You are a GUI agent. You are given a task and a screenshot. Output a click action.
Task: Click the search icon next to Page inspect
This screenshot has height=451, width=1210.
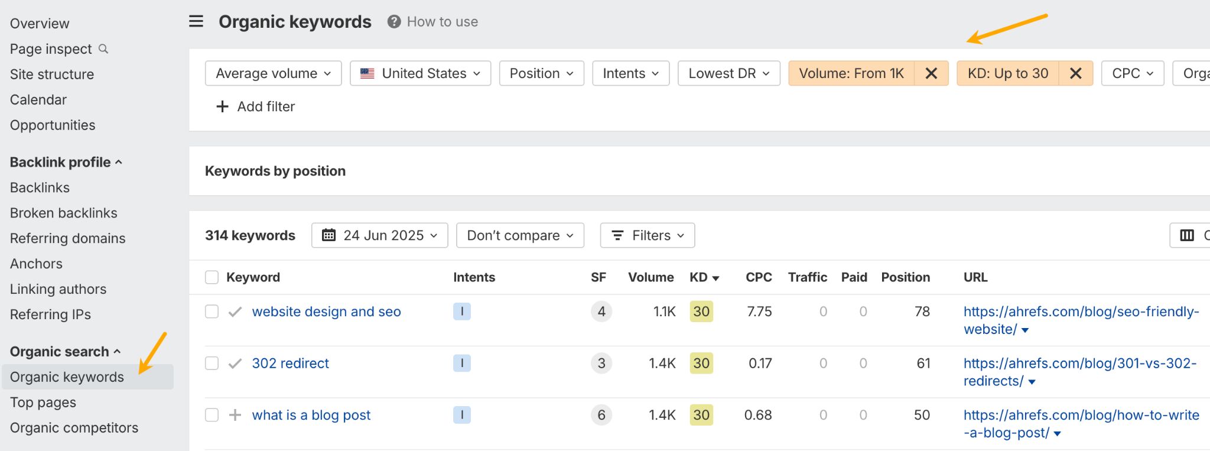click(x=103, y=49)
